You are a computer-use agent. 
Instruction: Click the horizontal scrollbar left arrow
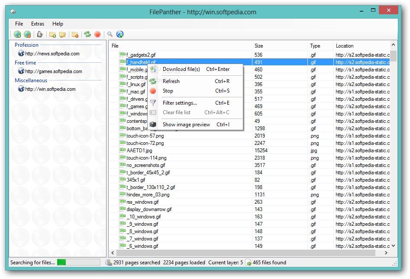(113, 253)
